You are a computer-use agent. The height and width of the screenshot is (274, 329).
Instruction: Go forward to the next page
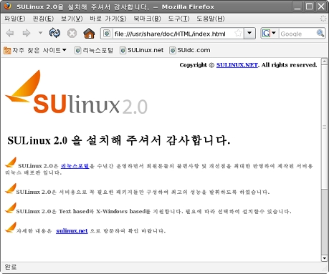(x=27, y=33)
